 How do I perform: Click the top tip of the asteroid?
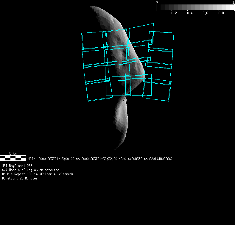[x=91, y=6]
